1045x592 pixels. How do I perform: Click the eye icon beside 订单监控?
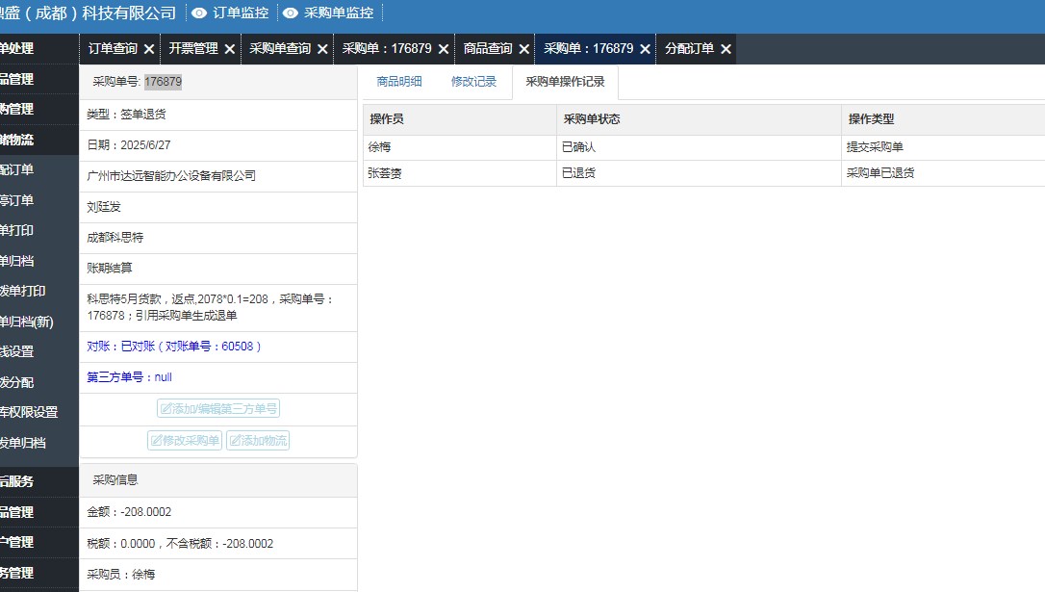(199, 13)
